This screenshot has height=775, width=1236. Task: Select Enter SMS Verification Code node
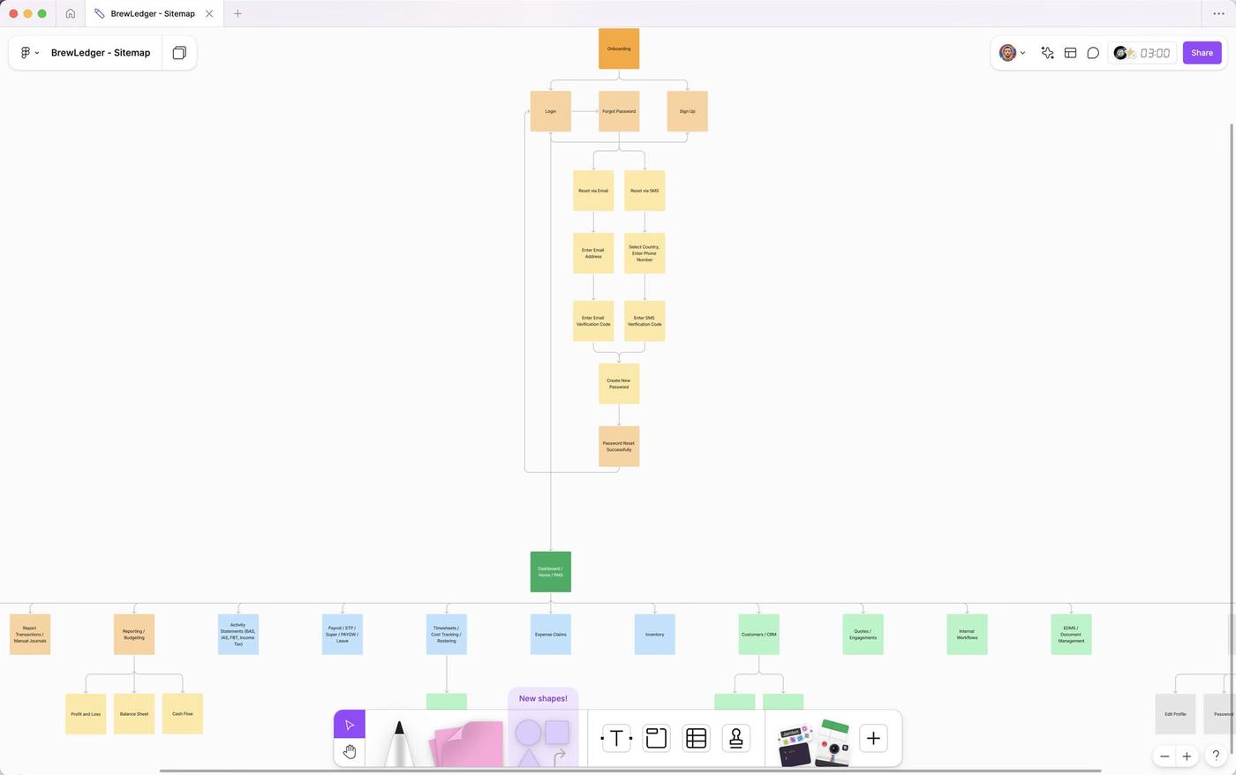pyautogui.click(x=644, y=320)
